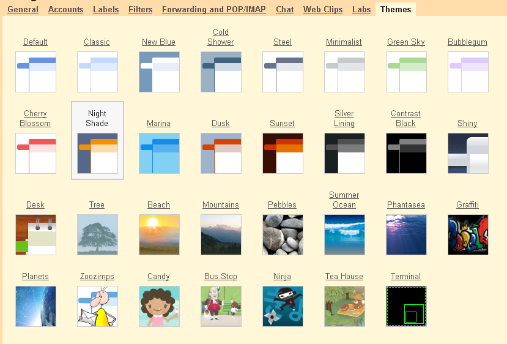Pick the Classic theme thumbnail
Viewport: 507px width, 344px height.
click(x=98, y=72)
